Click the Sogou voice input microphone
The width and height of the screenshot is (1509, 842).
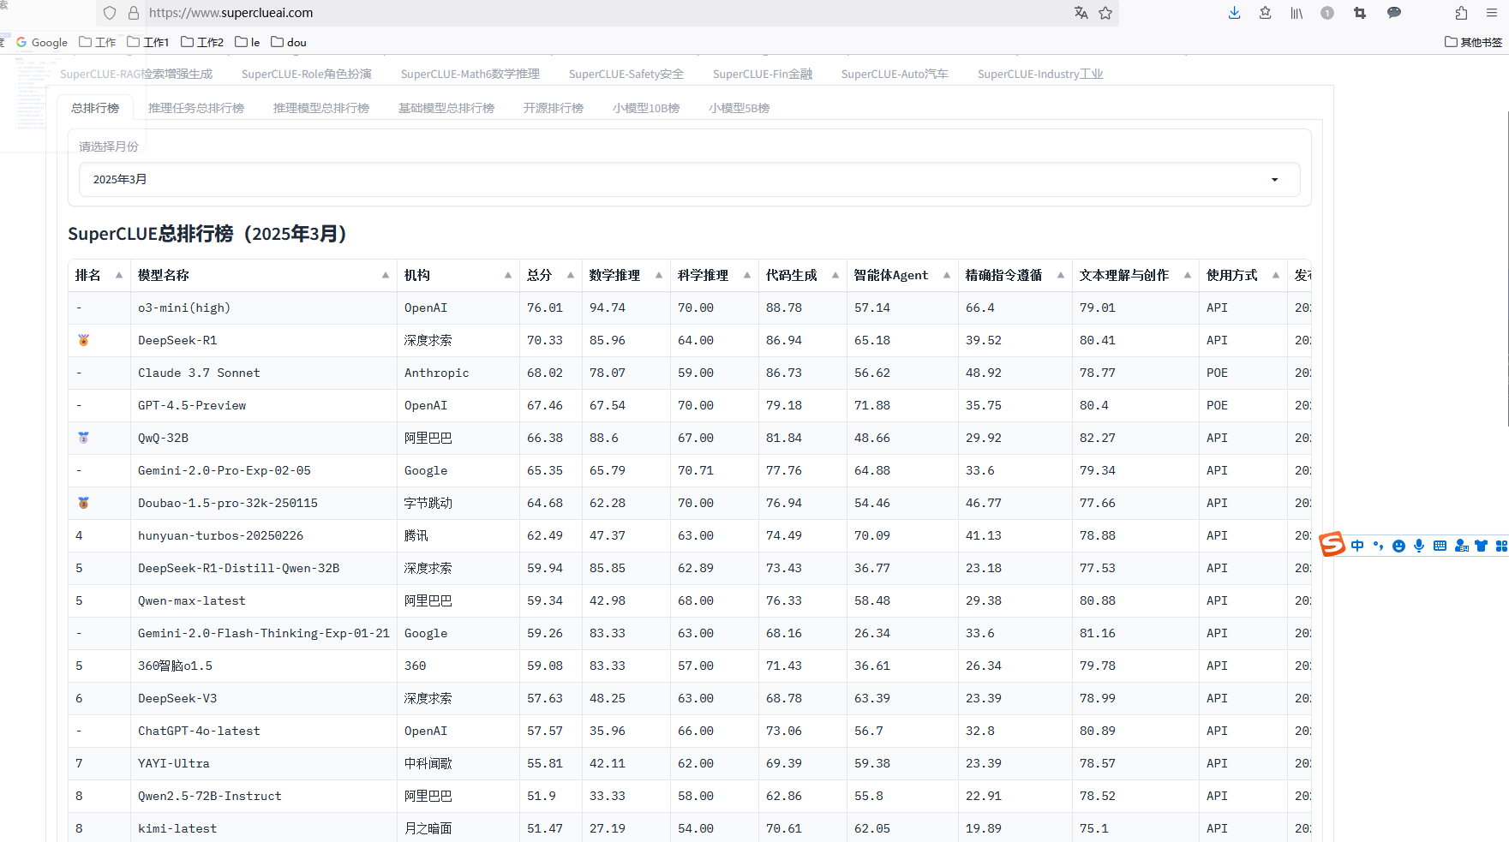click(x=1419, y=546)
